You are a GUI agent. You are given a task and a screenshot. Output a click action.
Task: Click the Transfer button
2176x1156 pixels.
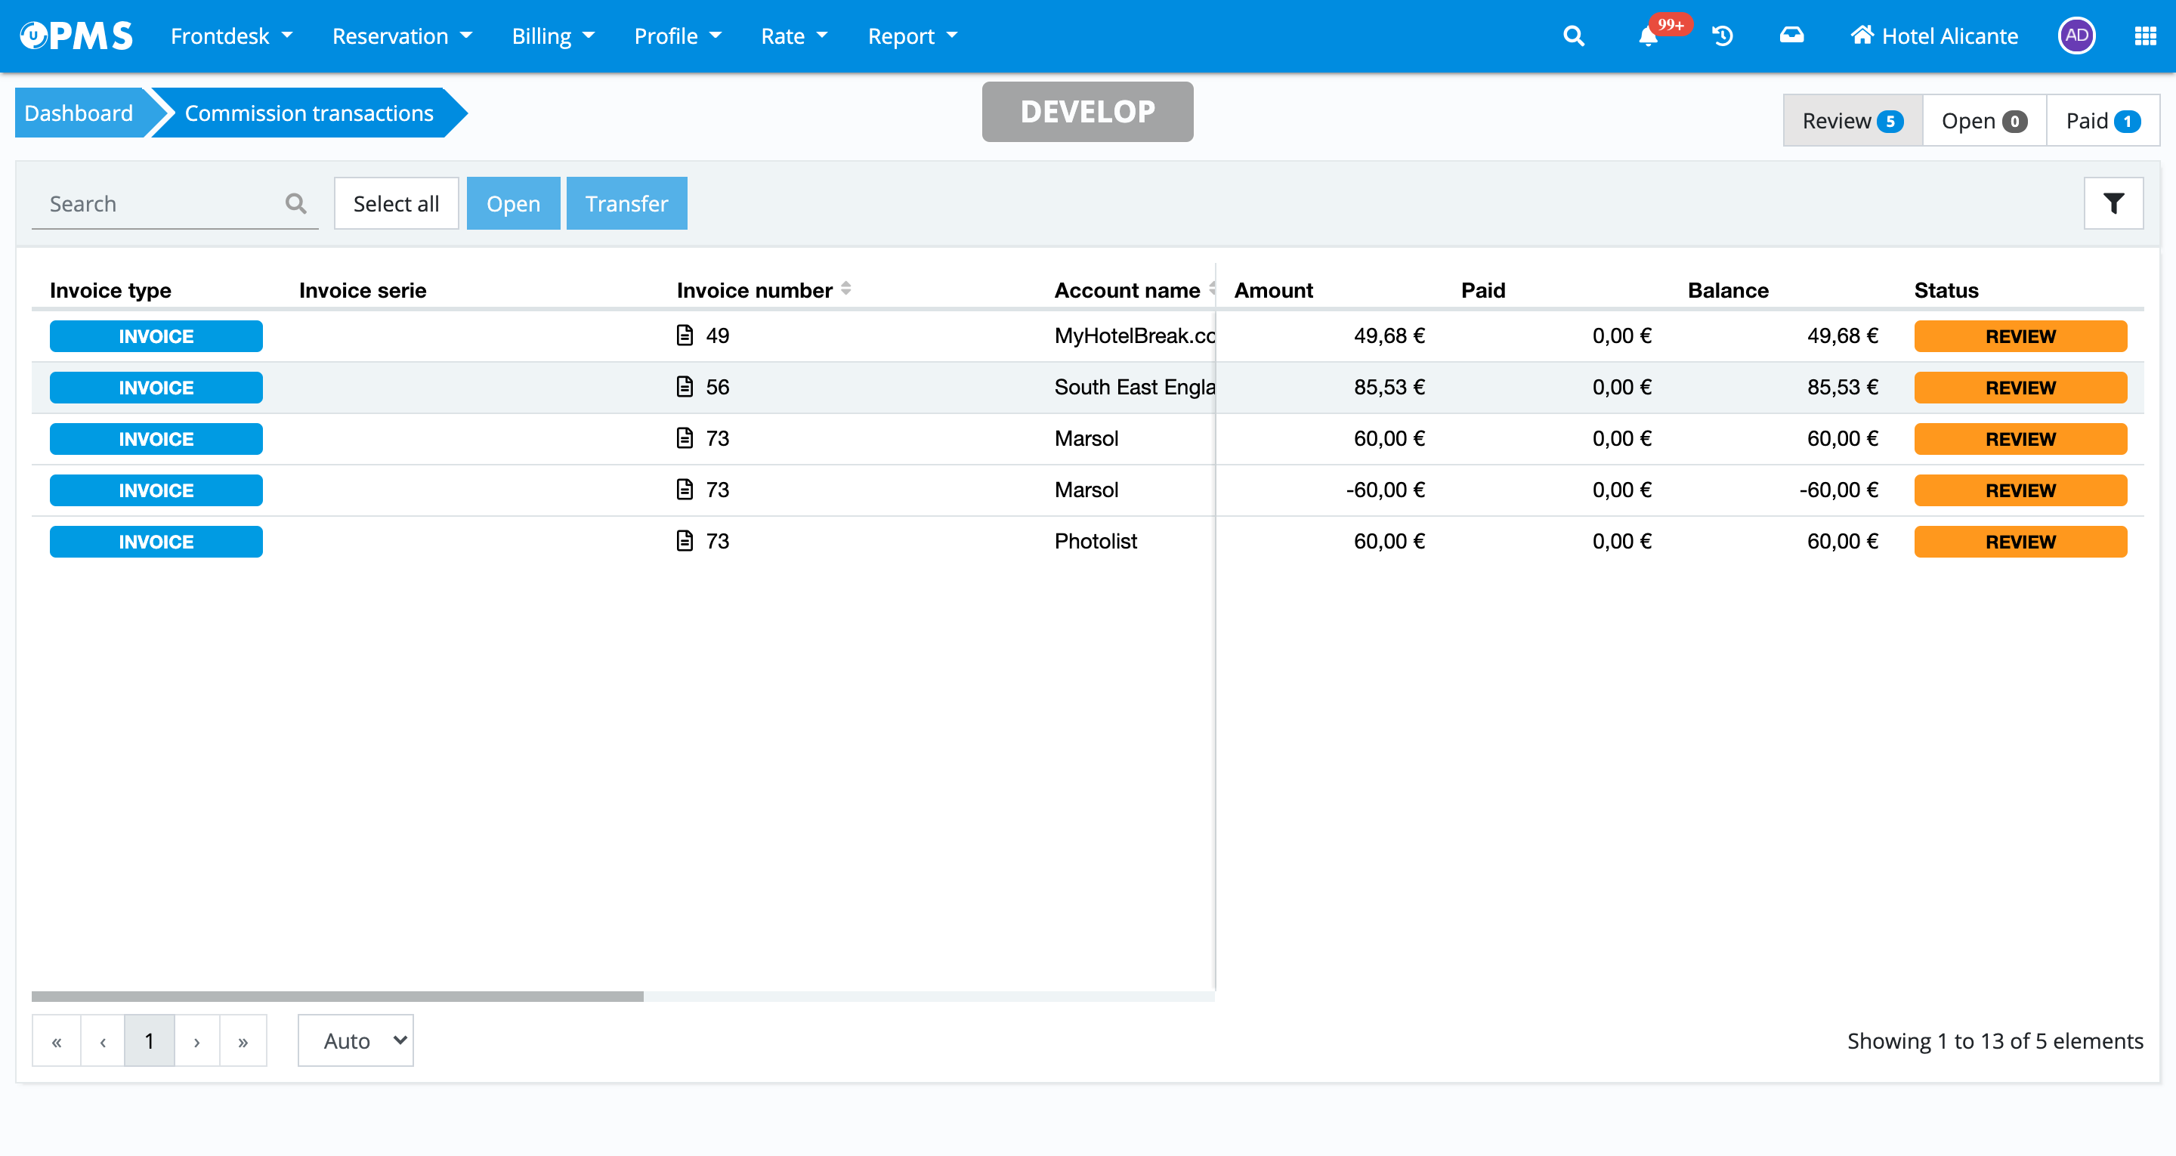click(x=626, y=202)
